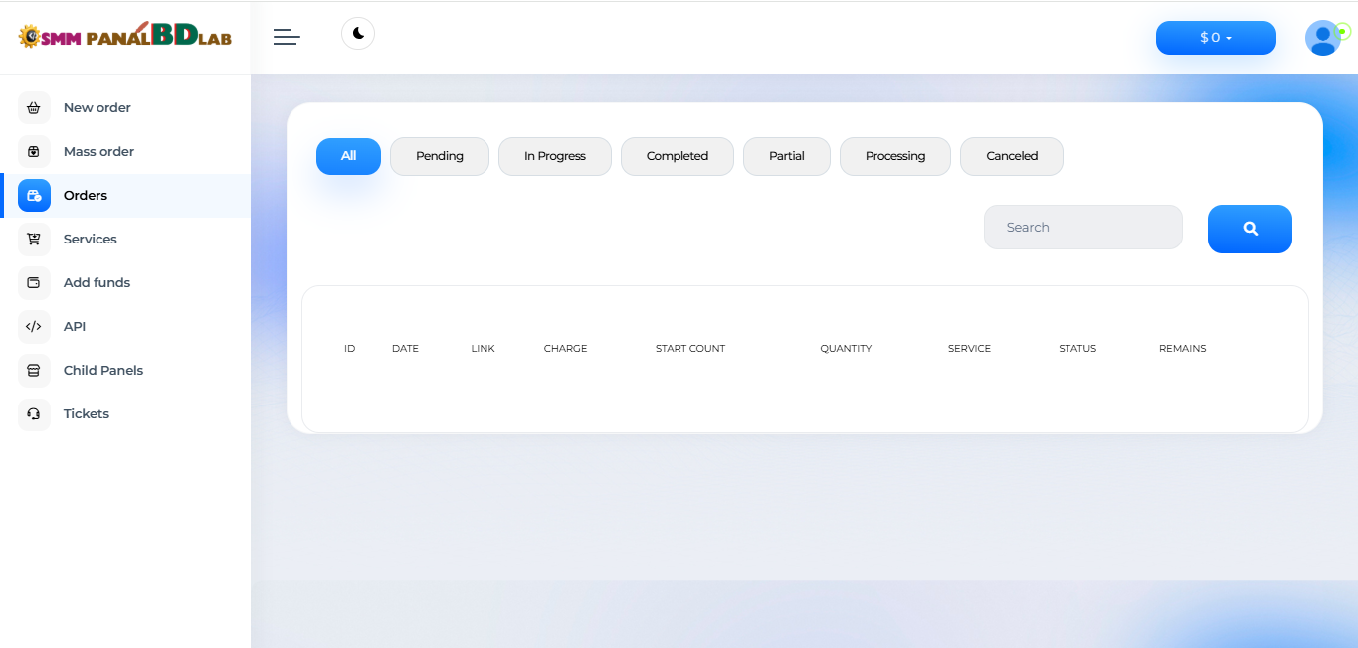This screenshot has height=648, width=1358.
Task: Click the Add funds wallet icon
Action: coord(34,283)
